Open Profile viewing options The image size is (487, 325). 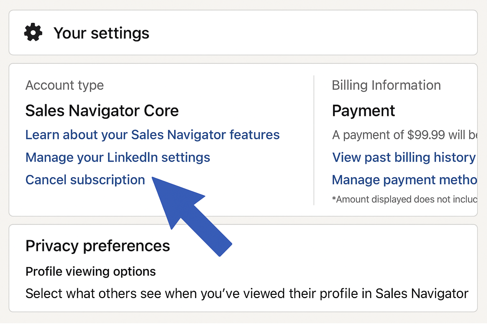click(x=91, y=272)
